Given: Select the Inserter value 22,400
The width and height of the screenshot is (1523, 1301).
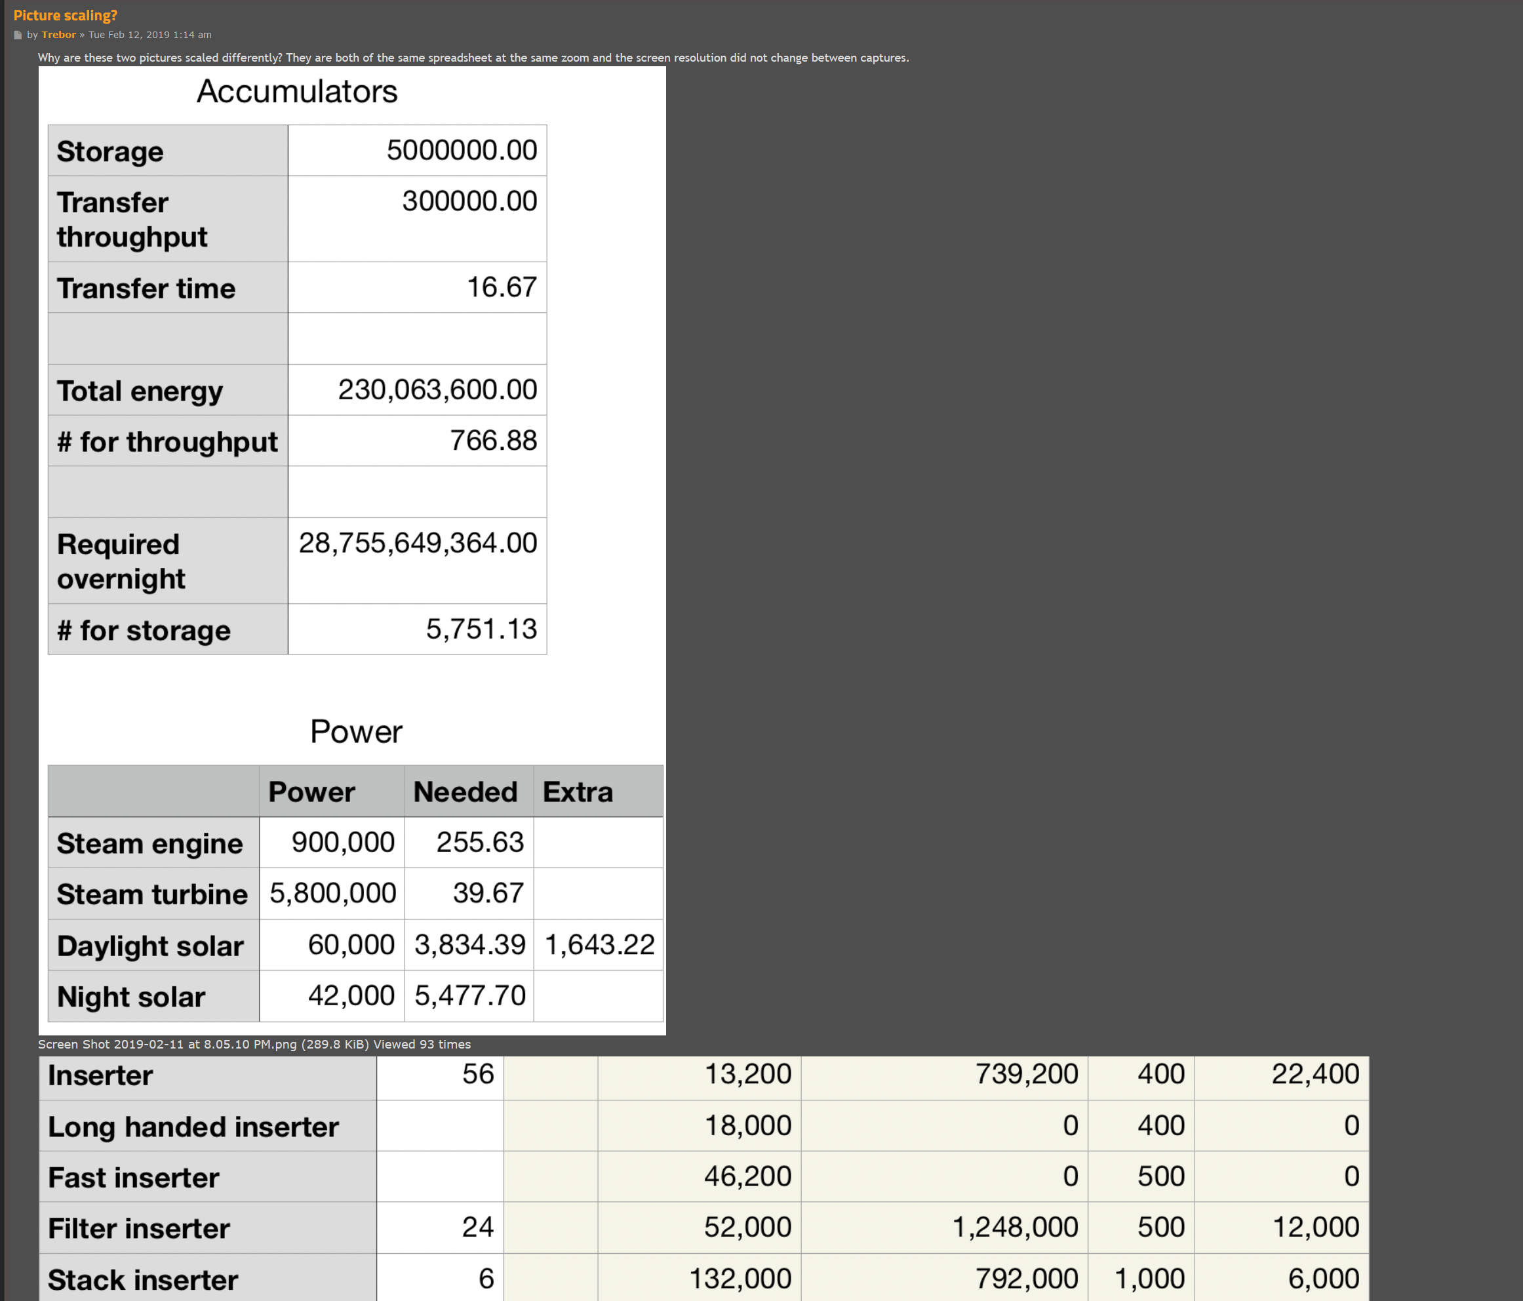Looking at the screenshot, I should coord(1315,1074).
